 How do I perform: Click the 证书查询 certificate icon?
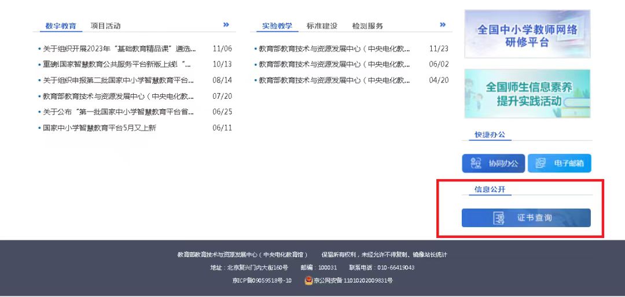click(499, 218)
